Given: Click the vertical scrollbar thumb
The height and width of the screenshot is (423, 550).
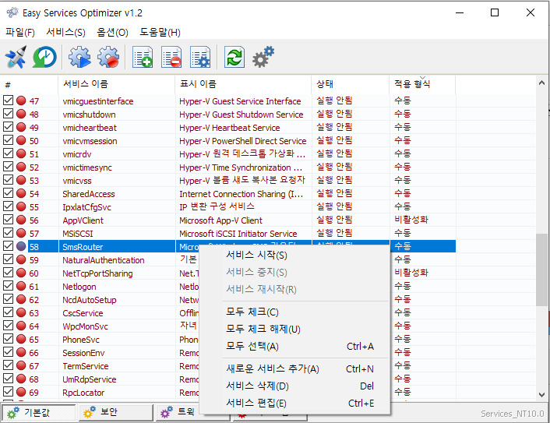Looking at the screenshot, I should [541, 270].
